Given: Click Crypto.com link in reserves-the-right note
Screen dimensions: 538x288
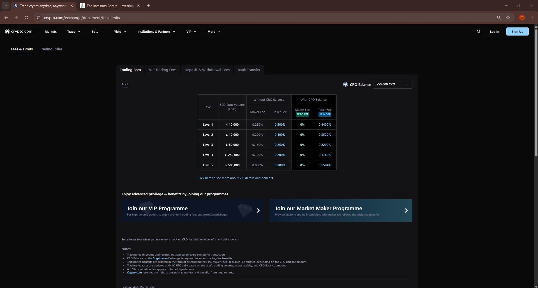Looking at the screenshot, I should coord(134,273).
